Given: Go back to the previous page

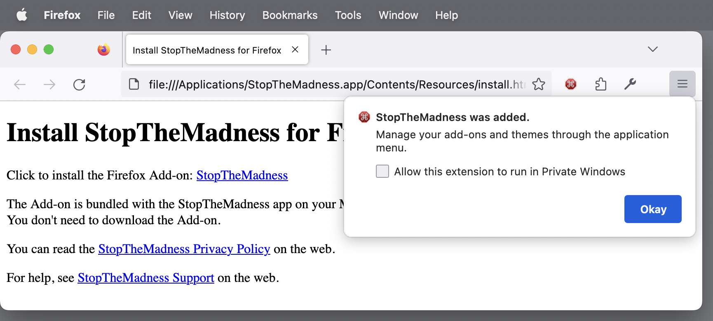Looking at the screenshot, I should pyautogui.click(x=20, y=85).
